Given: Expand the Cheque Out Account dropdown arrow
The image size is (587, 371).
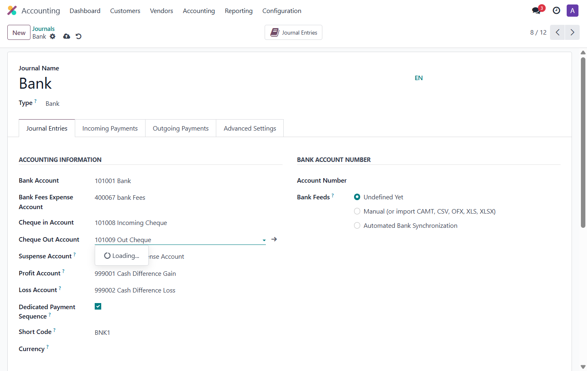Looking at the screenshot, I should click(264, 240).
